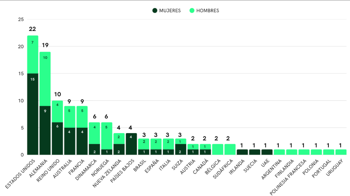Image resolution: width=350 pixels, height=196 pixels.
Task: Click the dark green MUJERES legend dot
Action: pyautogui.click(x=155, y=11)
